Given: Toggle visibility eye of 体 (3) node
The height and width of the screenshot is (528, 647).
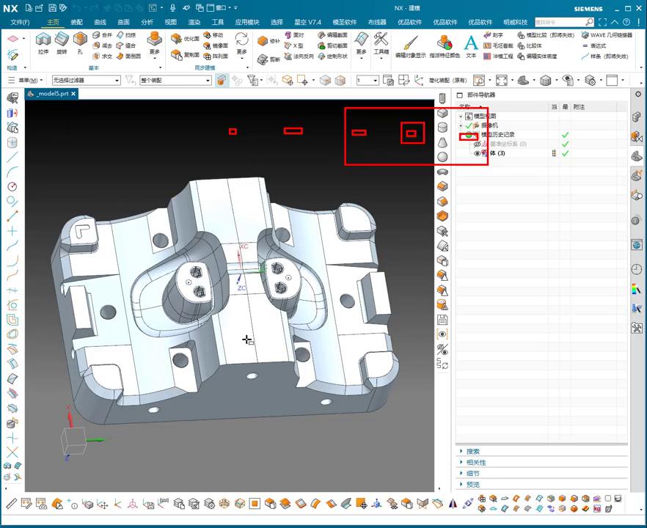Looking at the screenshot, I should point(478,153).
